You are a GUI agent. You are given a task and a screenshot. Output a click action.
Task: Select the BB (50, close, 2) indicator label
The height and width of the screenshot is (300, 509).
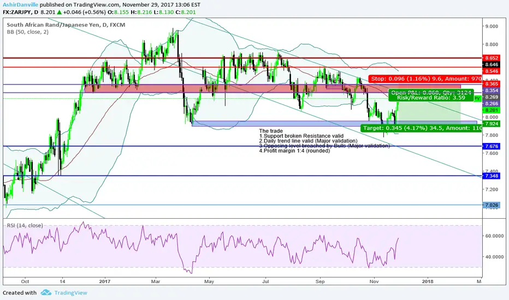[x=28, y=32]
